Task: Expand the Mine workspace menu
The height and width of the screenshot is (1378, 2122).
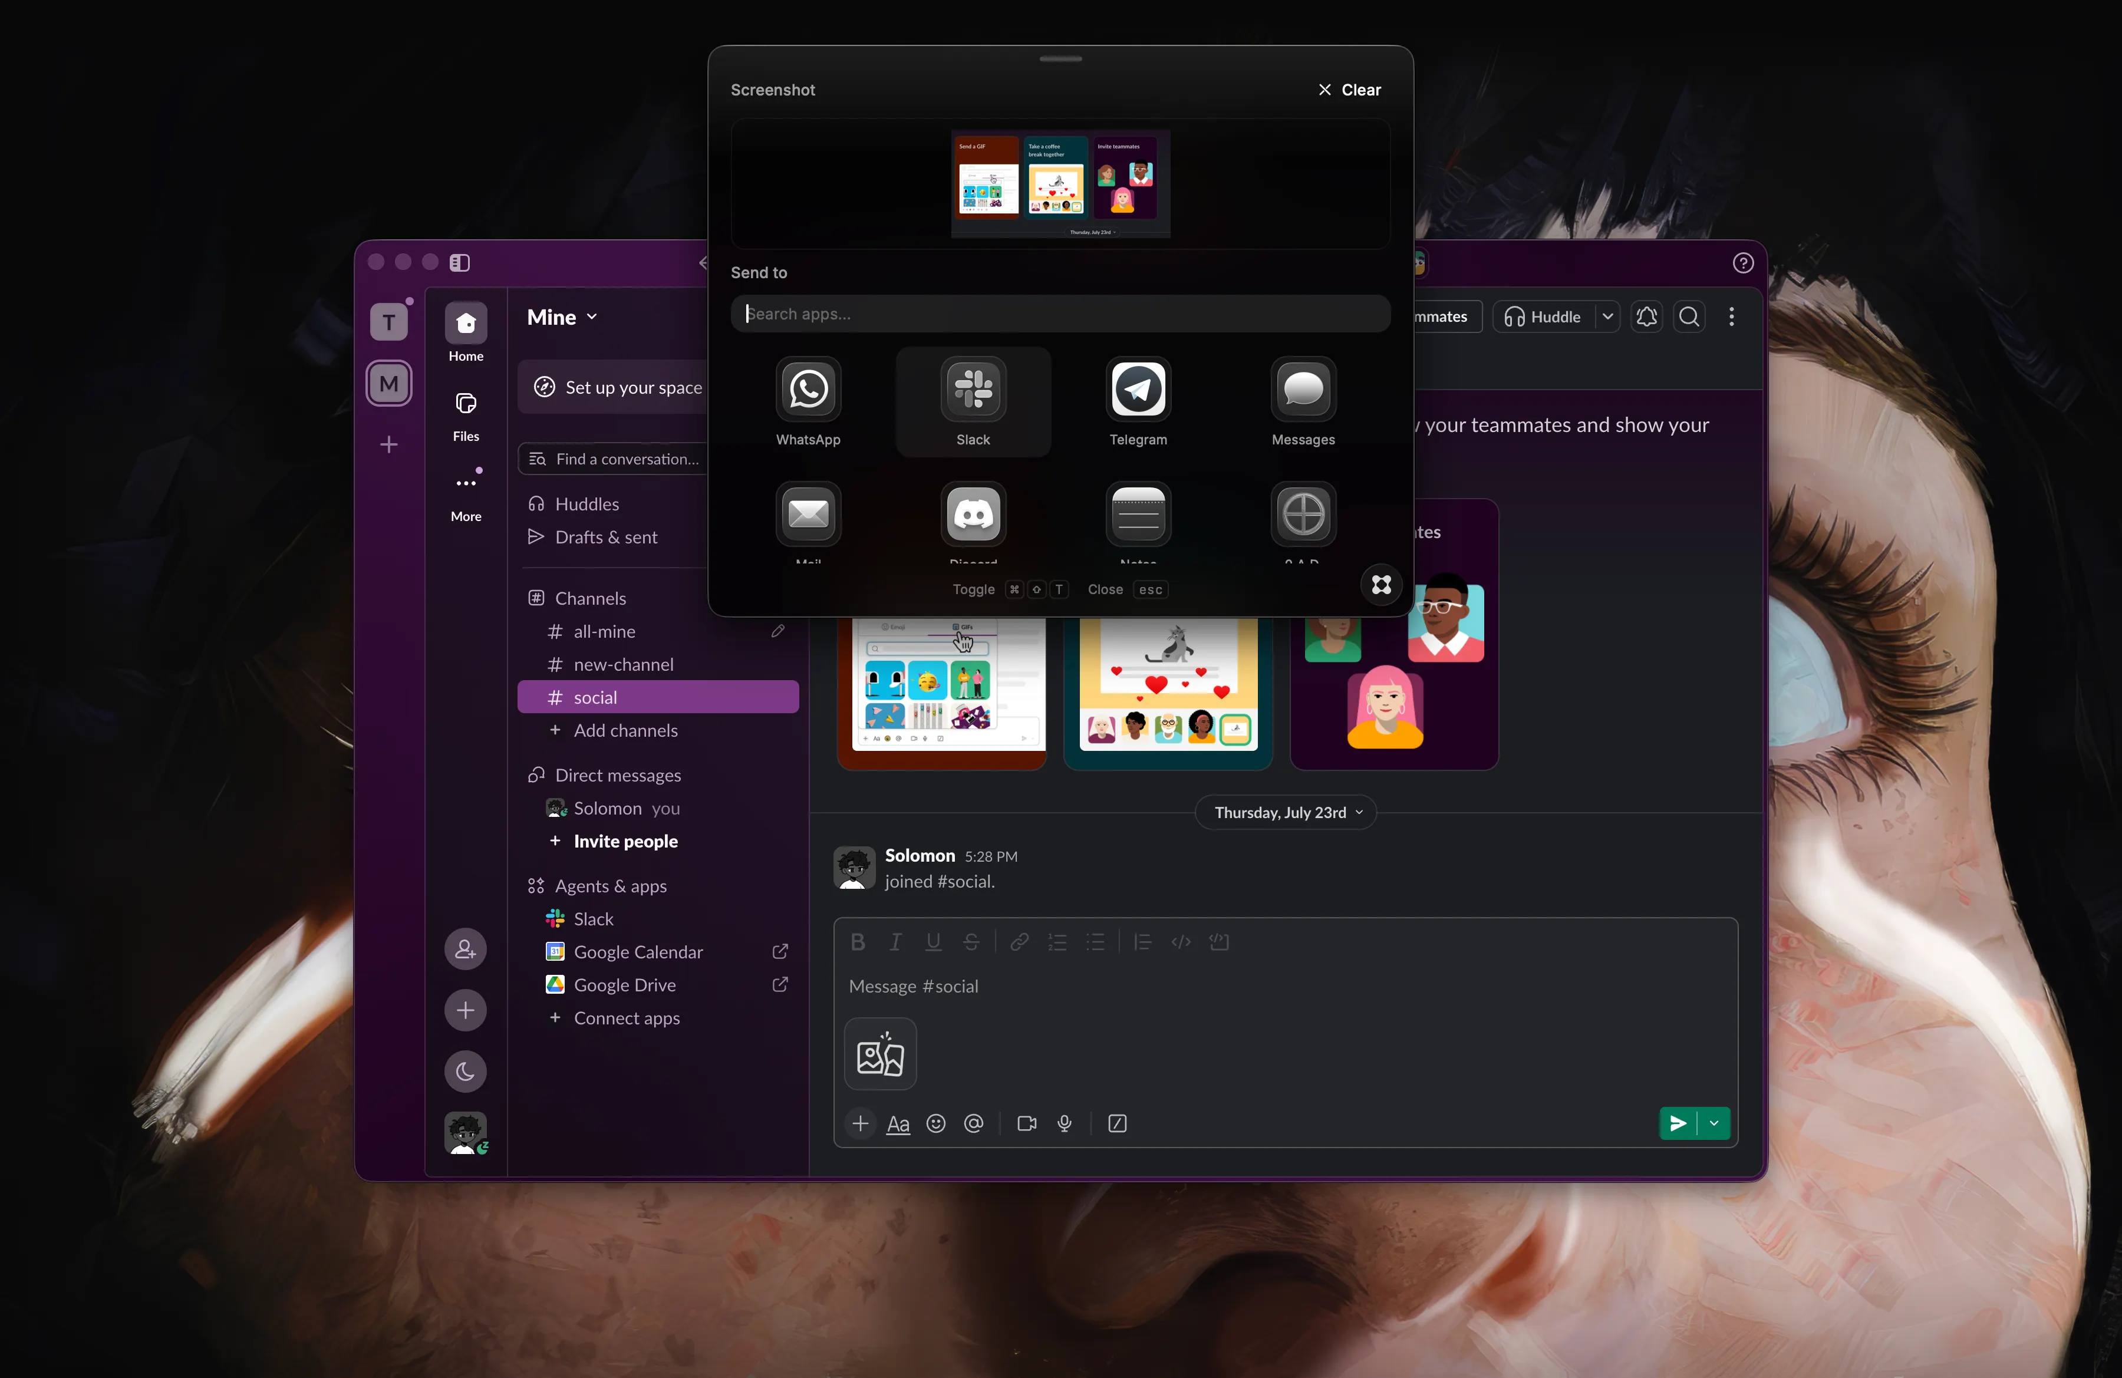Action: point(562,317)
